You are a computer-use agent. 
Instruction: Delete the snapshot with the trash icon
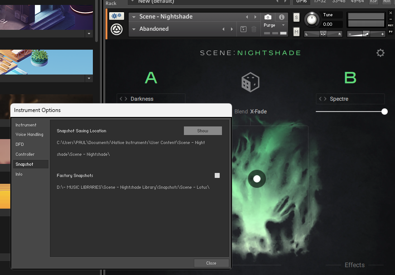(x=254, y=29)
